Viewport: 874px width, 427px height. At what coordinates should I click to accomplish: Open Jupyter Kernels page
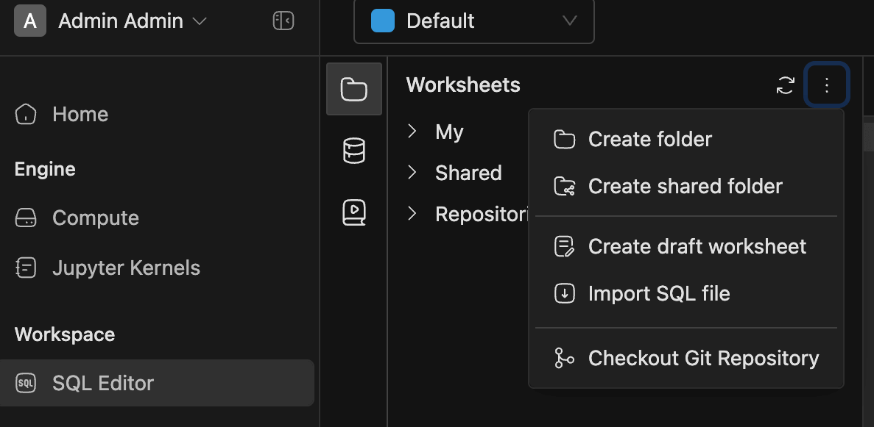click(x=126, y=268)
